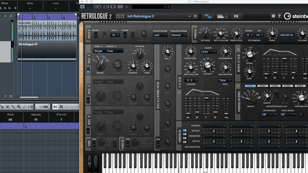
Task: Switch to the FX page tab
Action: pyautogui.click(x=236, y=16)
